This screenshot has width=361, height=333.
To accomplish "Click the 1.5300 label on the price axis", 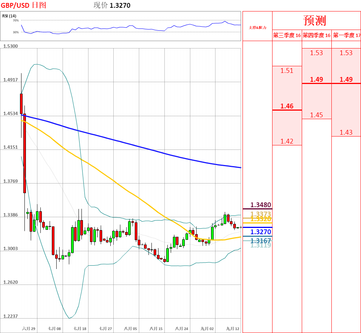I will tap(10, 46).
